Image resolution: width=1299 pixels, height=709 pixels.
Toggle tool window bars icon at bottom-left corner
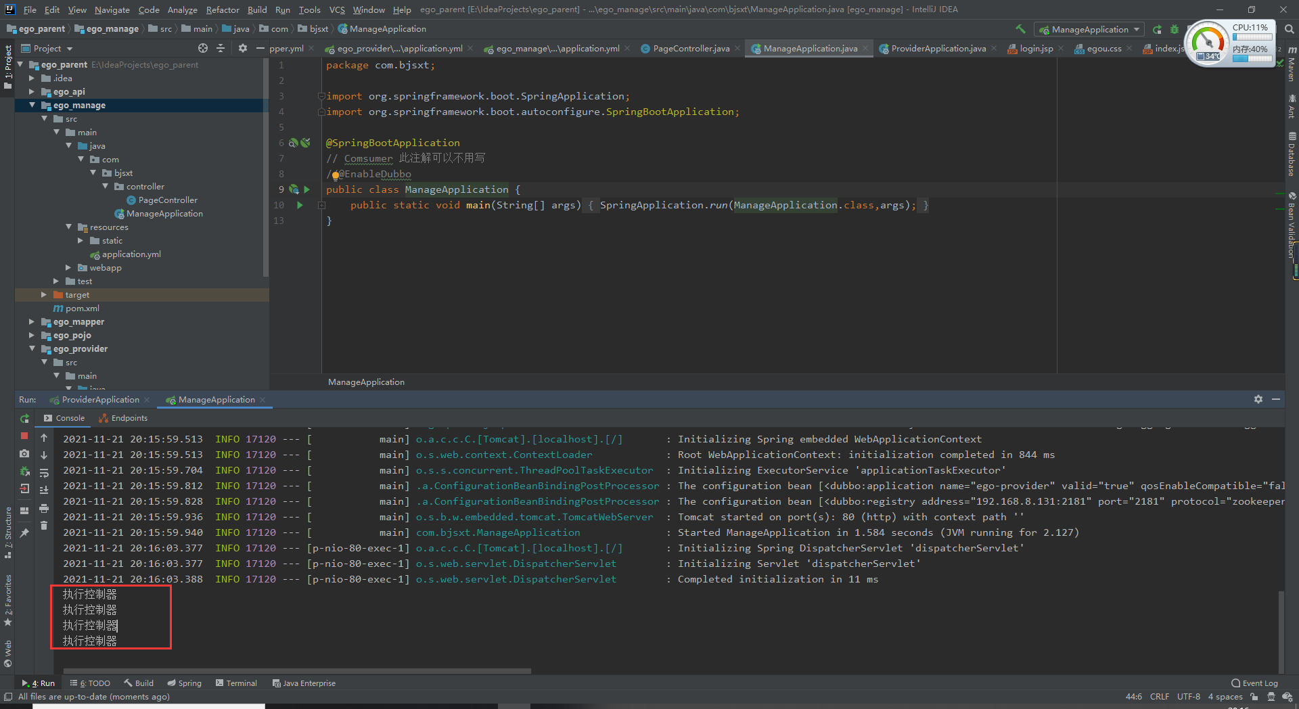coord(7,697)
